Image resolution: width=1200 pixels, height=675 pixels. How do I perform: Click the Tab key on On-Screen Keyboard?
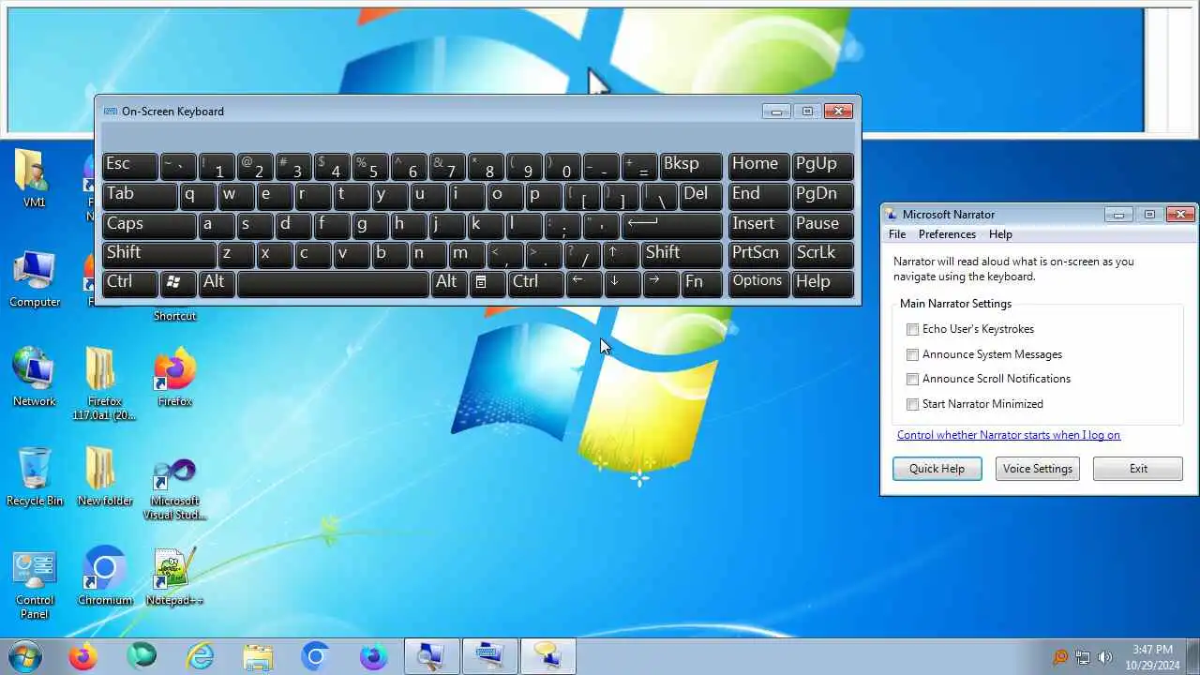pos(139,195)
